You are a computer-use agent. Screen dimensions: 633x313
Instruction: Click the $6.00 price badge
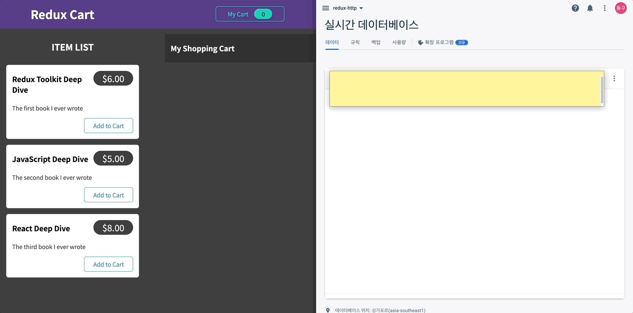point(113,78)
